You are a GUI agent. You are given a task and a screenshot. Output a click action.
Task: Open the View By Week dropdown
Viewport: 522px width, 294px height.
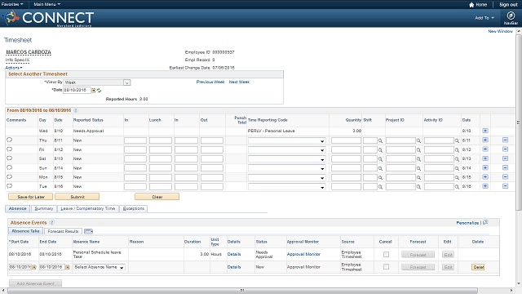(x=97, y=82)
